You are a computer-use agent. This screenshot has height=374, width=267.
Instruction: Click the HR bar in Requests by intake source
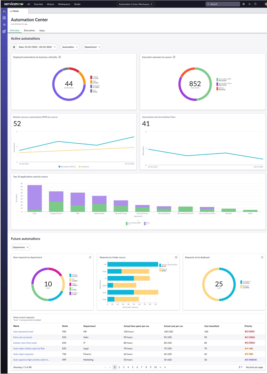[133, 264]
